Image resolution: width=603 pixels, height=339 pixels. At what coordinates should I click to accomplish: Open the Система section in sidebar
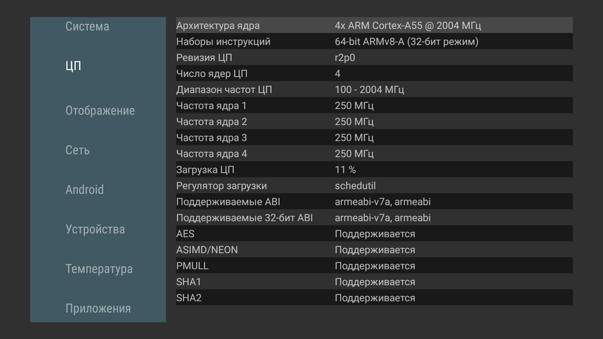point(87,27)
